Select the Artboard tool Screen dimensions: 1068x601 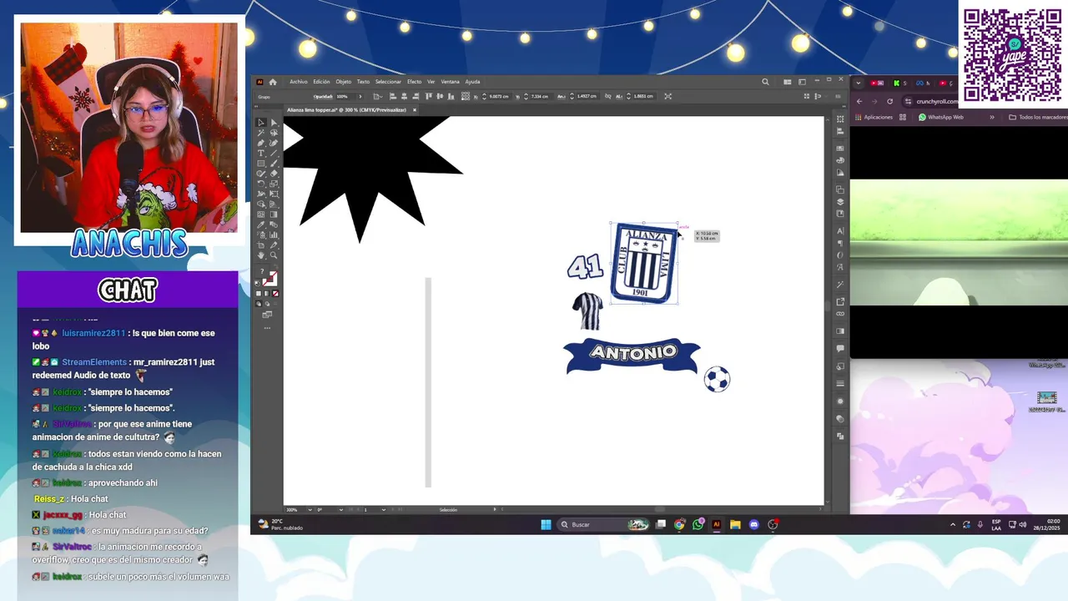pos(261,245)
